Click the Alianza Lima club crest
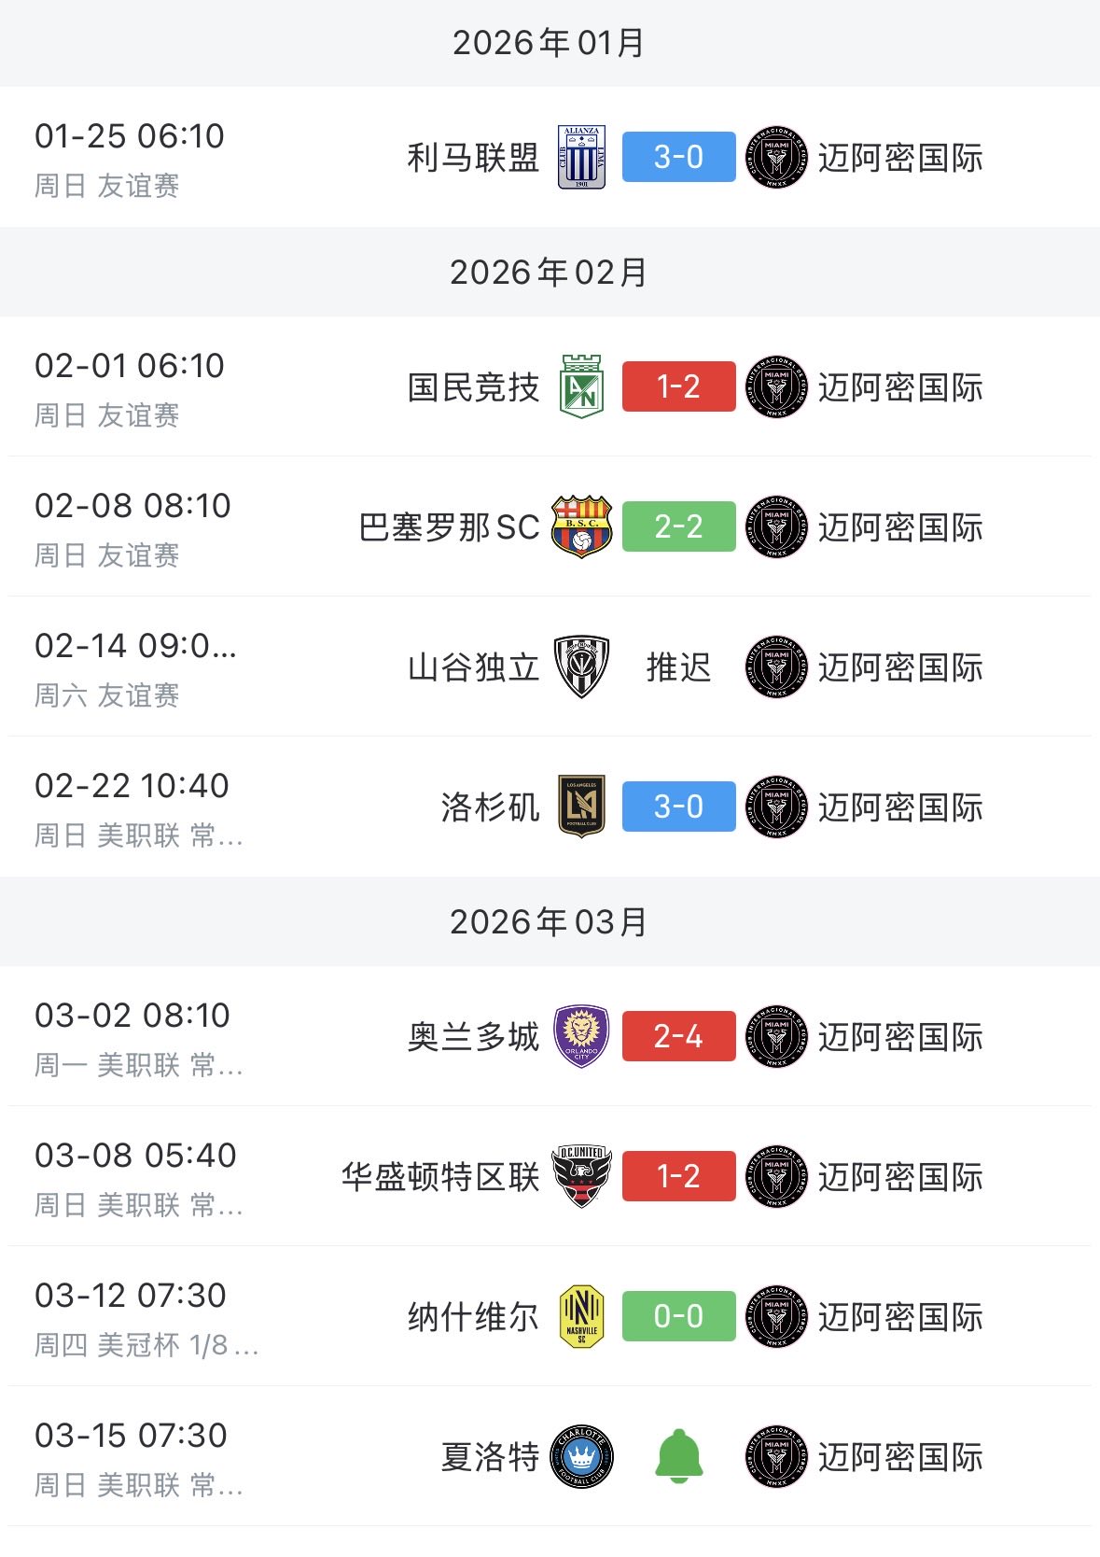 pos(581,157)
